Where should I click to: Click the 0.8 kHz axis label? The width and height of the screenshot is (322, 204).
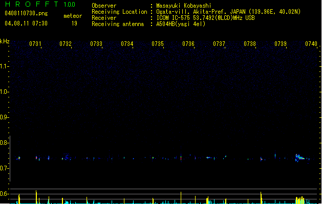click(x=4, y=143)
